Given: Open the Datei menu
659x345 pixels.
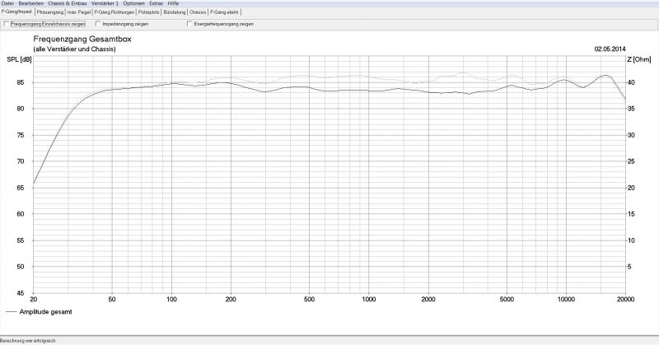Looking at the screenshot, I should tap(7, 3).
